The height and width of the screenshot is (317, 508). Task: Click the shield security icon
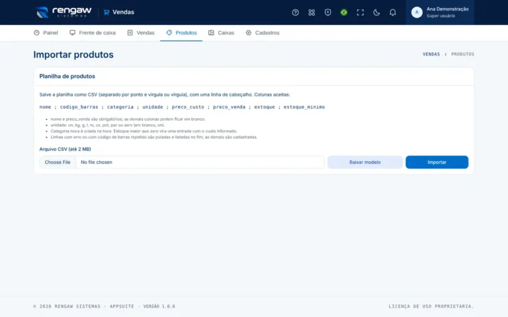click(x=327, y=13)
